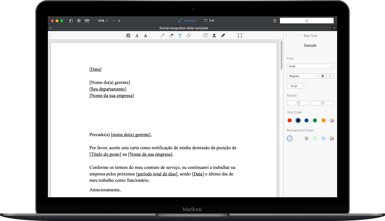The image size is (385, 221).
Task: Choose light green background color
Action: pos(315,139)
